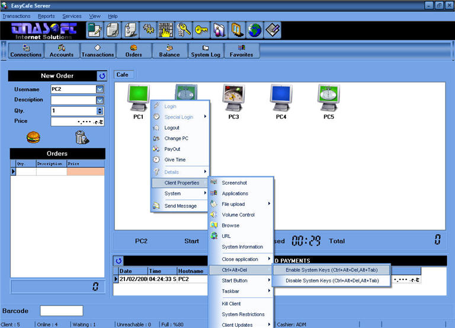Click the Price input field
Viewport: 455px width, 328px height.
point(78,122)
